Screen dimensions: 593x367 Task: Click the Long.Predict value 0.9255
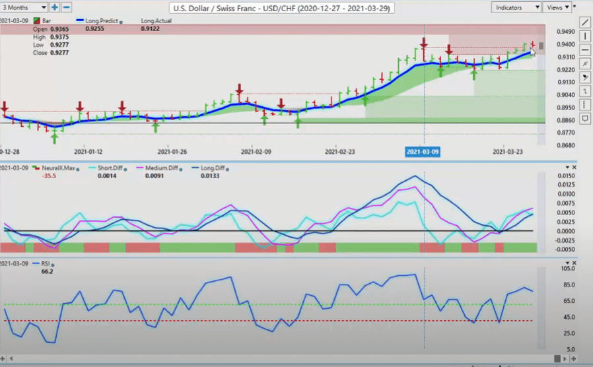click(x=94, y=29)
